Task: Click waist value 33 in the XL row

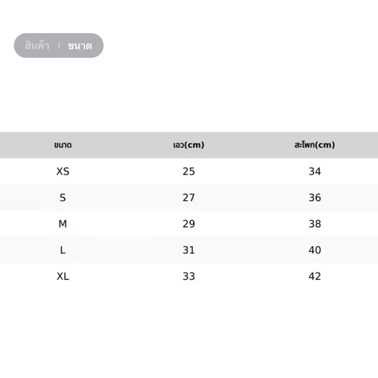Action: pyautogui.click(x=189, y=276)
